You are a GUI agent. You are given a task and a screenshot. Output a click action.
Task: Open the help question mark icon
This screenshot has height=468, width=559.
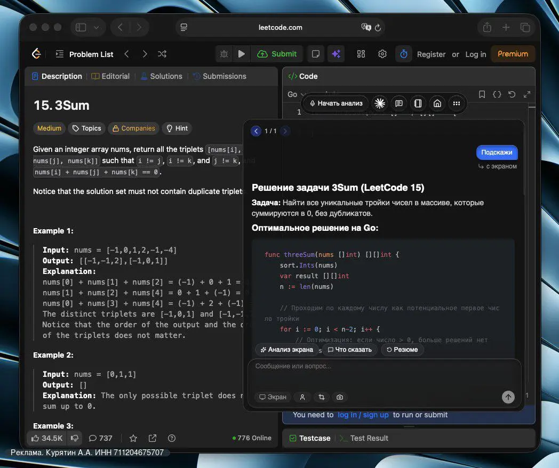pos(172,438)
